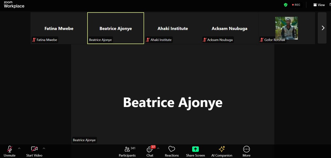Unmute the microphone
331x158 pixels.
pyautogui.click(x=9, y=151)
